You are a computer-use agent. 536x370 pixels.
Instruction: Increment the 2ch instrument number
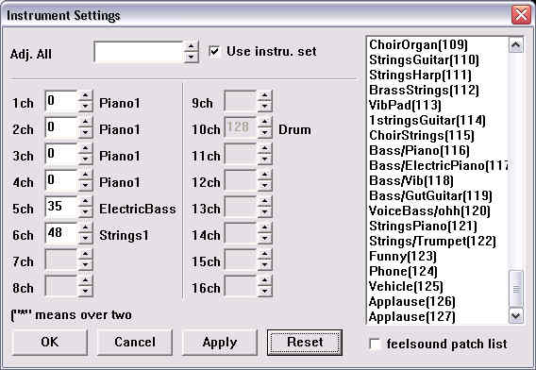point(85,122)
